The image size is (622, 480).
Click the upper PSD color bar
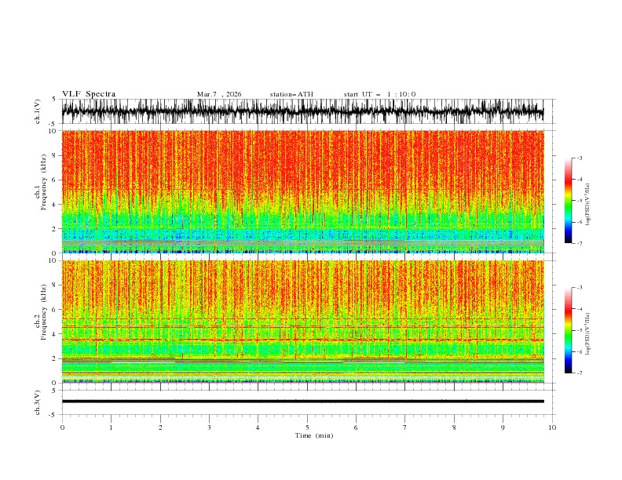pyautogui.click(x=568, y=201)
